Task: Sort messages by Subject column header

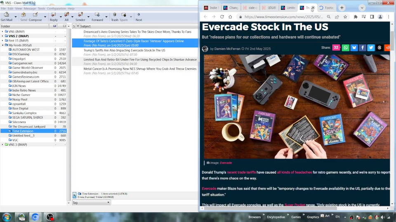Action: (139, 26)
